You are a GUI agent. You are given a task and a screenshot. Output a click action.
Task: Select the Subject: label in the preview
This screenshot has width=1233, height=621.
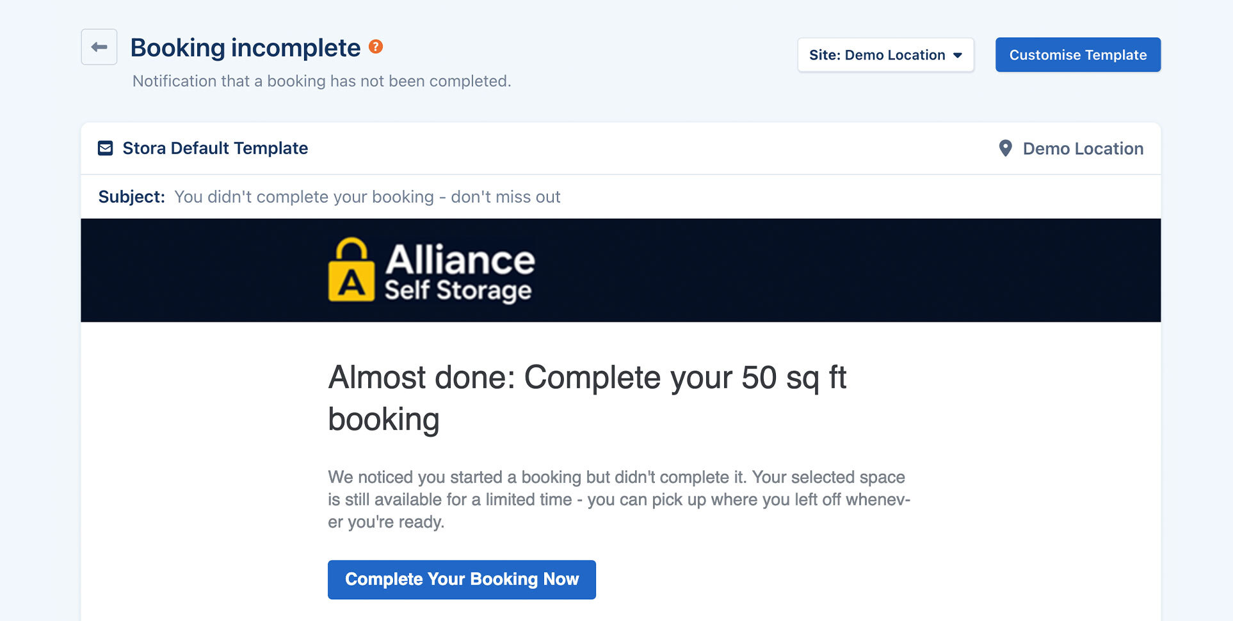coord(131,196)
